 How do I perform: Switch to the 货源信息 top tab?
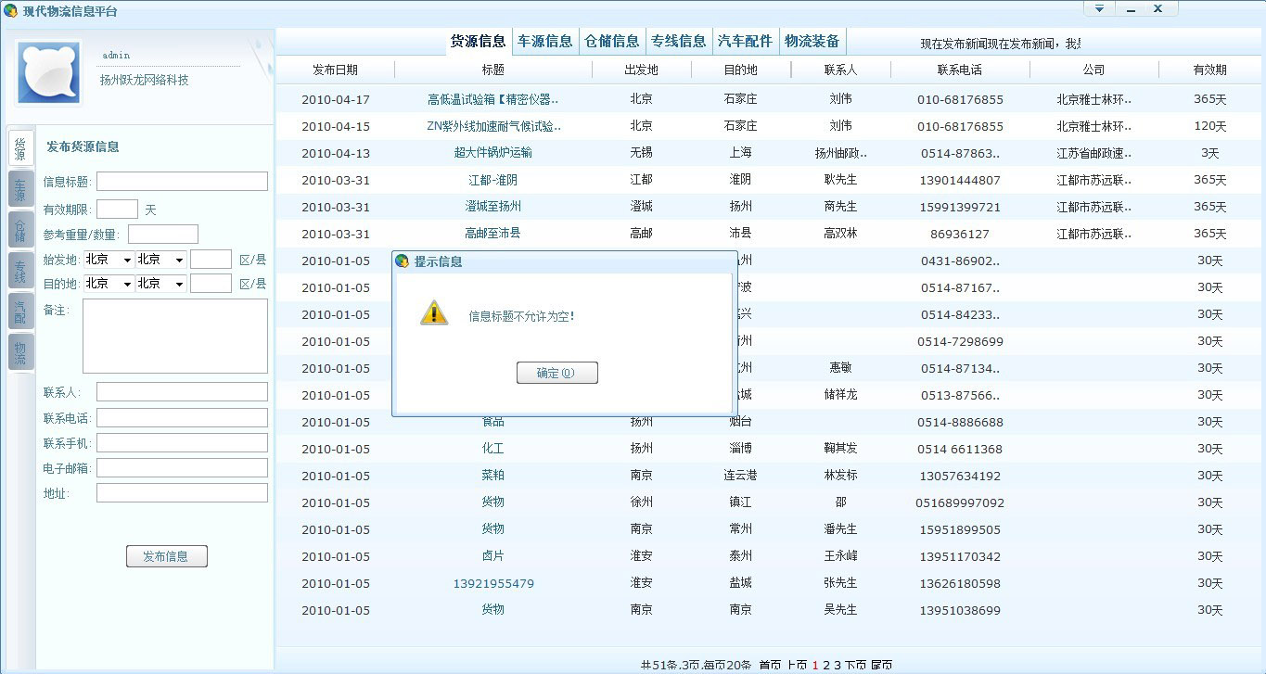coord(479,42)
